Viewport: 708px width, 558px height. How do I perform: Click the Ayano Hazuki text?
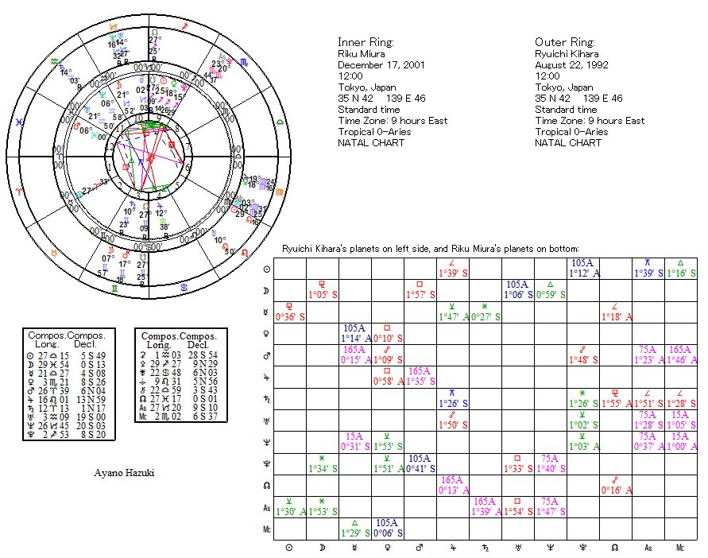click(x=124, y=473)
